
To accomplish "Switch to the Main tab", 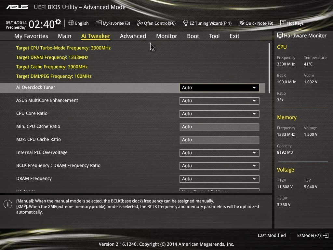I will tap(65, 36).
